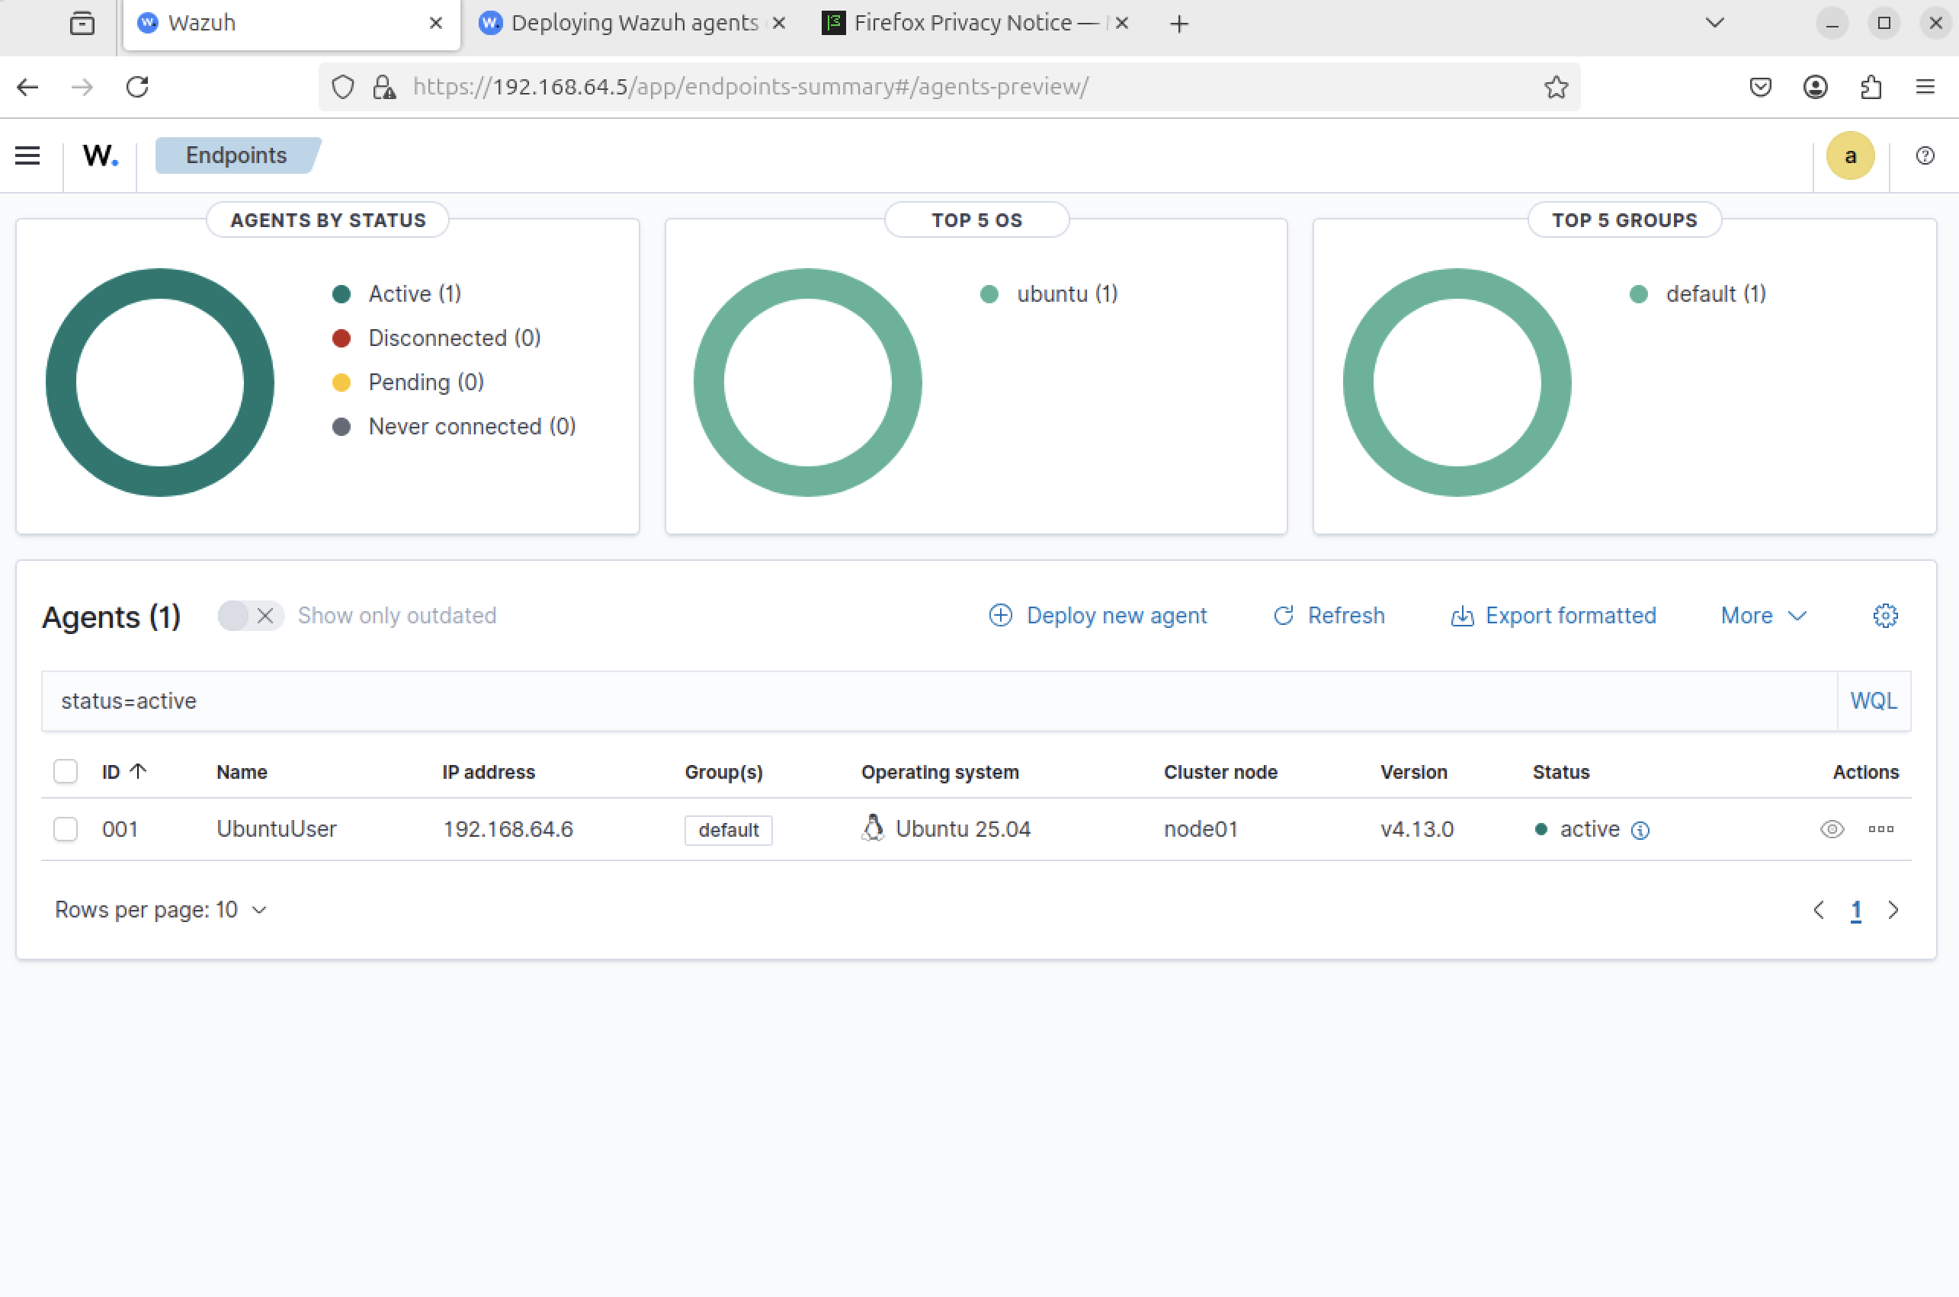Open table settings gear icon

click(x=1884, y=616)
